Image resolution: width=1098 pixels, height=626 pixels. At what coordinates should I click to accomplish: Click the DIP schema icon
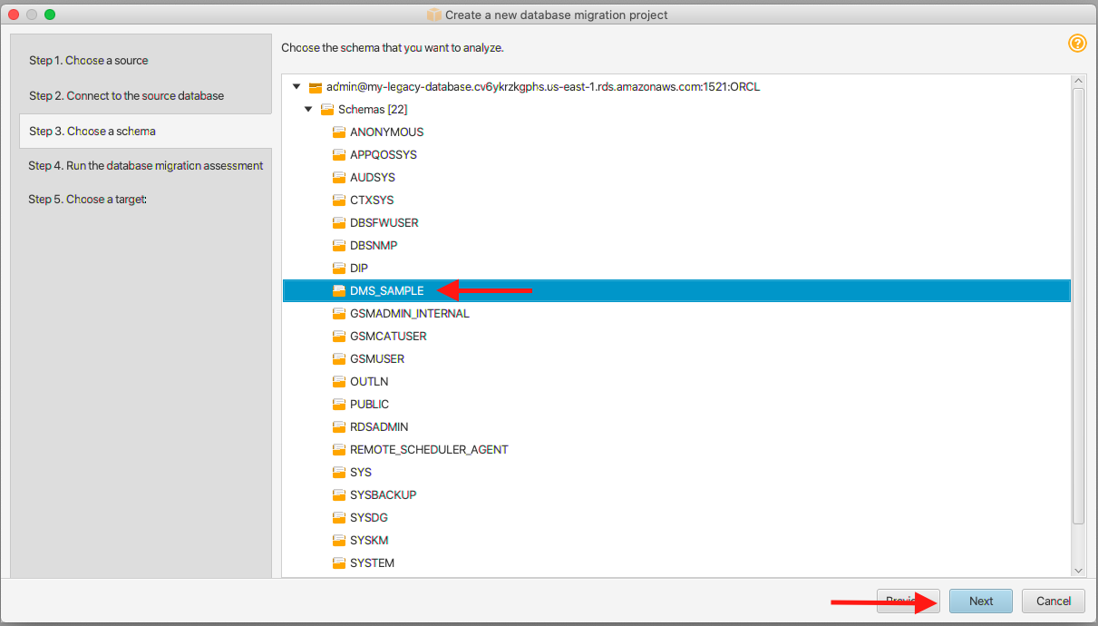(339, 269)
